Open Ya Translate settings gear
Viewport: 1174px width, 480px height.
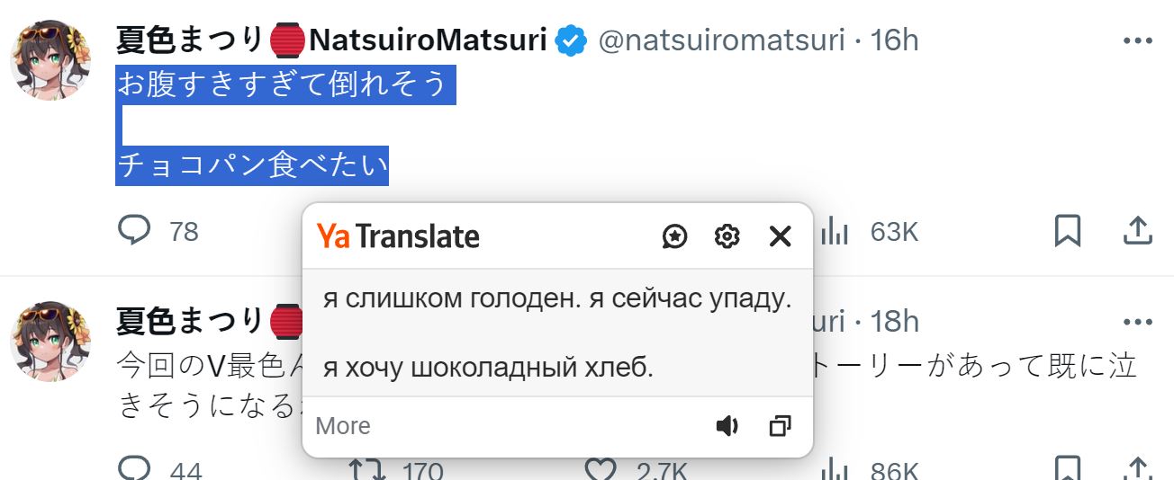(727, 236)
